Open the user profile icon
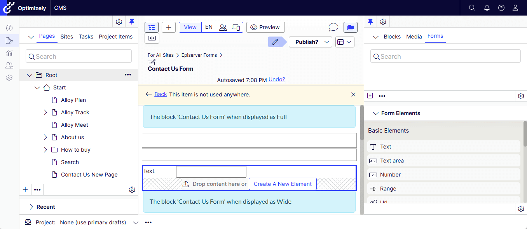Viewport: 527px width, 229px height. point(515,8)
